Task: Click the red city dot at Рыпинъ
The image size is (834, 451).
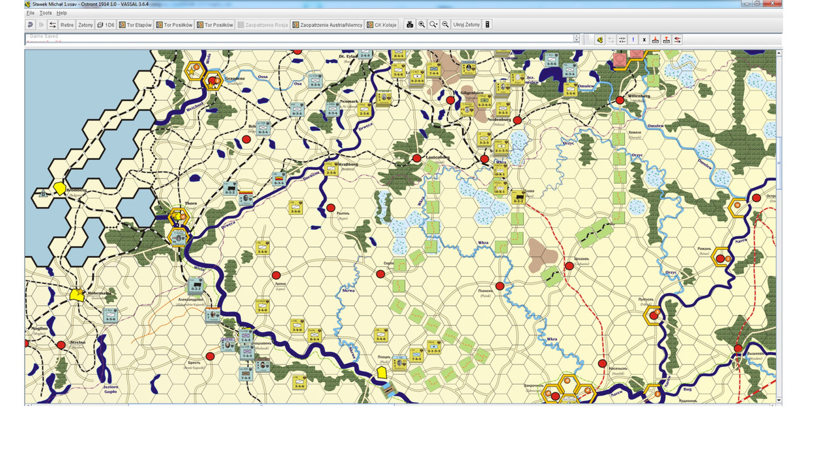Action: [330, 208]
